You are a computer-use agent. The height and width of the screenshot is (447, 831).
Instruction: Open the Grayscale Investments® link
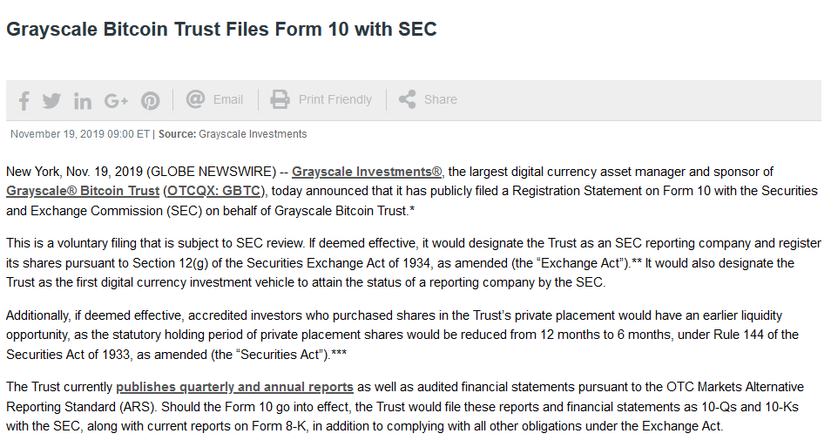point(368,172)
